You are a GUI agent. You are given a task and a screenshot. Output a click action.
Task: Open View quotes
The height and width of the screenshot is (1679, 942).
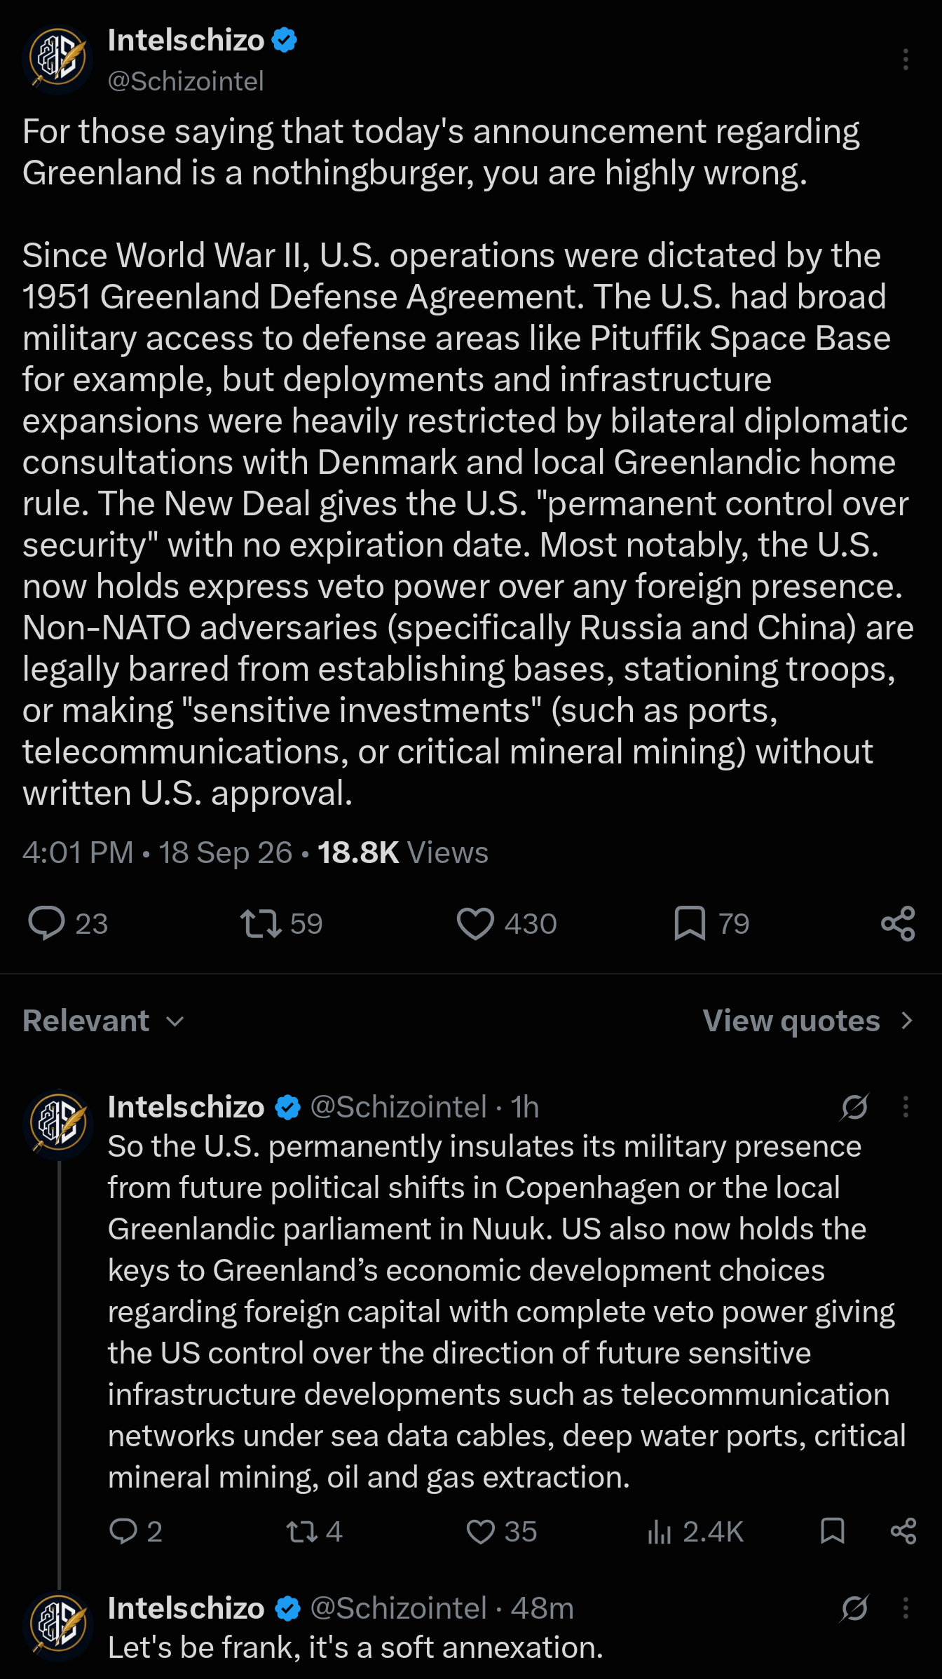click(x=808, y=1021)
